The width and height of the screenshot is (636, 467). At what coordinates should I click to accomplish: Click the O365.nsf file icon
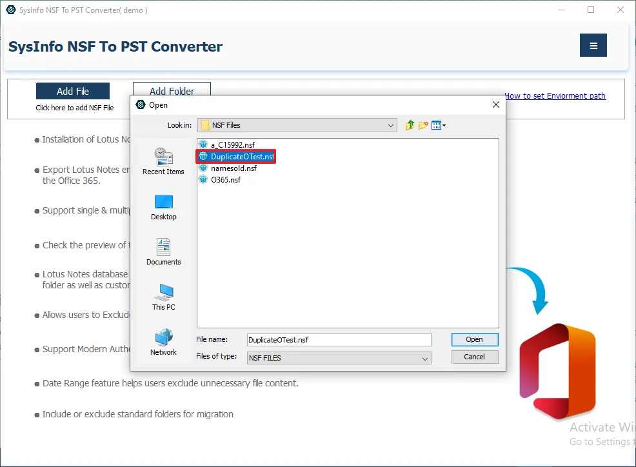tap(203, 179)
